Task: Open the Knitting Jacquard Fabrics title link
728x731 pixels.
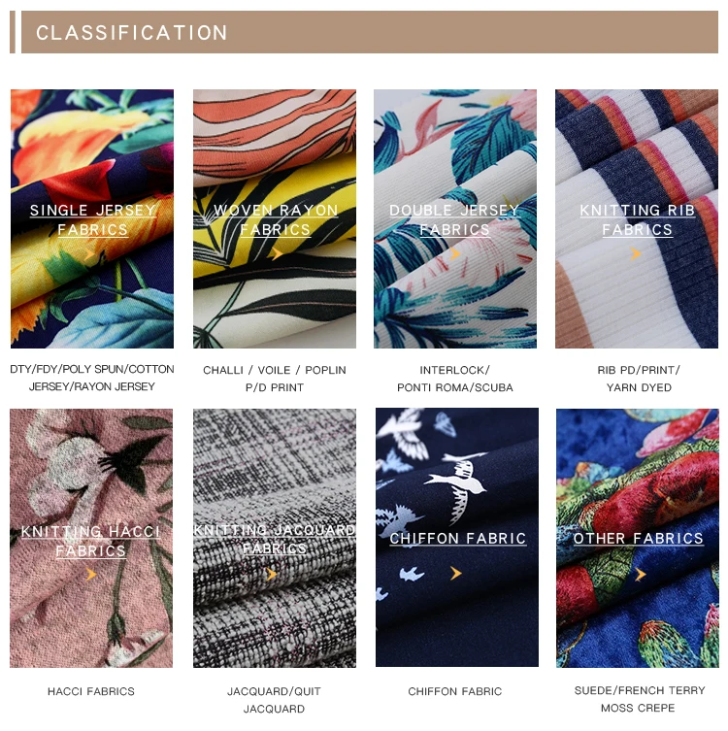Action: click(x=275, y=539)
